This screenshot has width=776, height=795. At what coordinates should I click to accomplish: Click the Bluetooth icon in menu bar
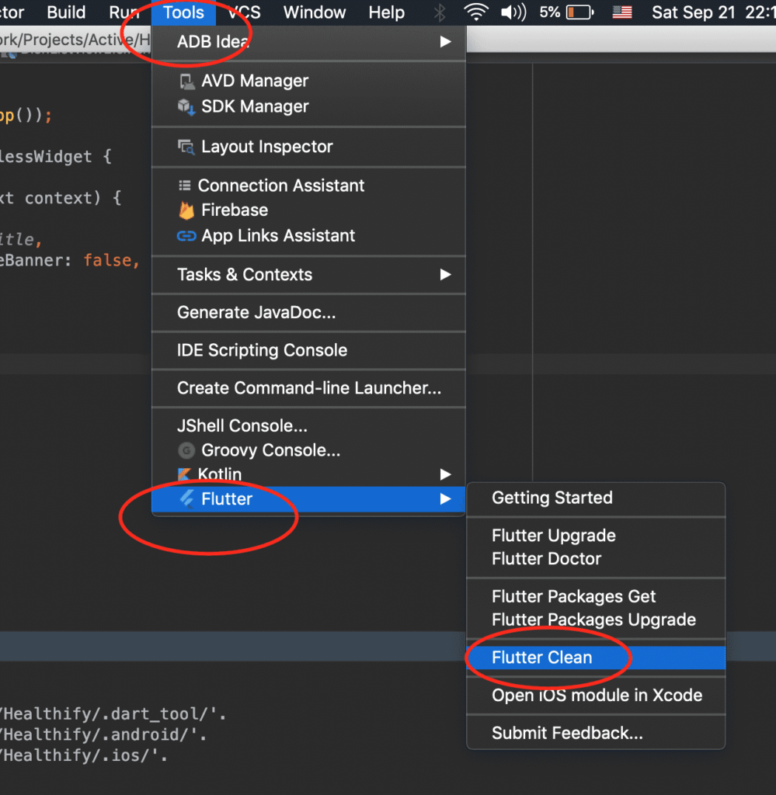[440, 12]
